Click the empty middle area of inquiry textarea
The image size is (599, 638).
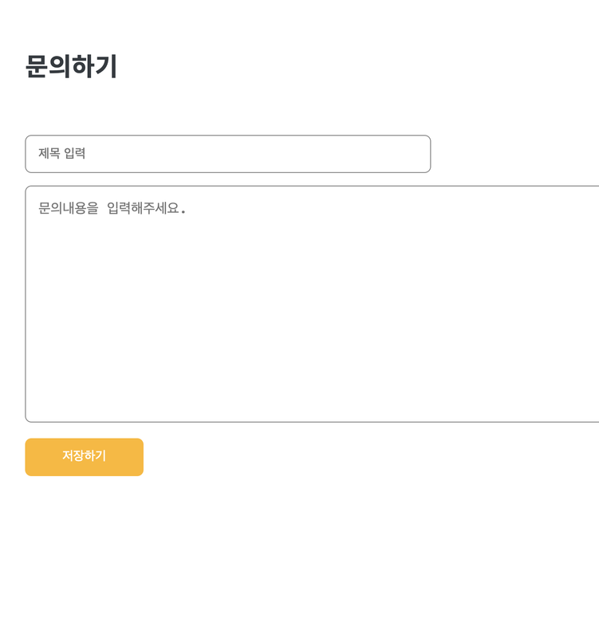point(312,309)
